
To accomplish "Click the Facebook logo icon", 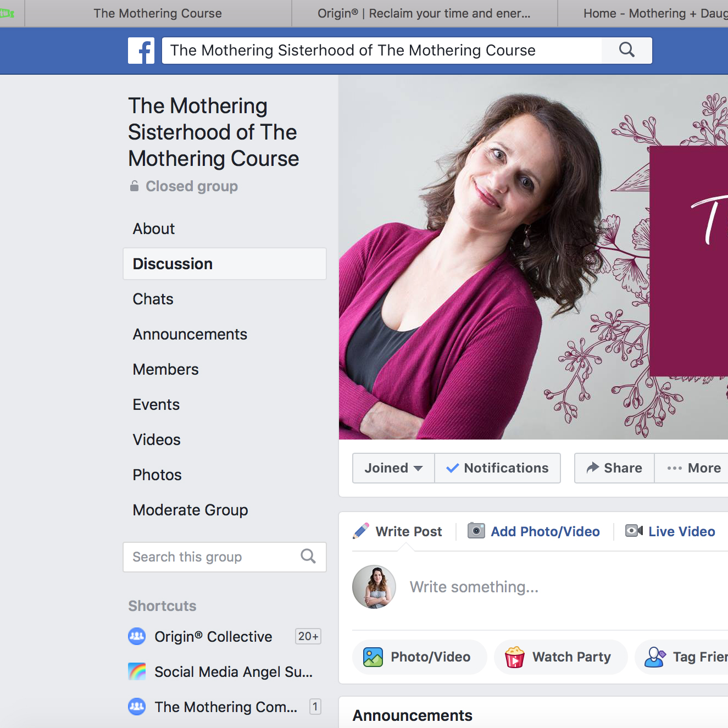I will point(141,51).
